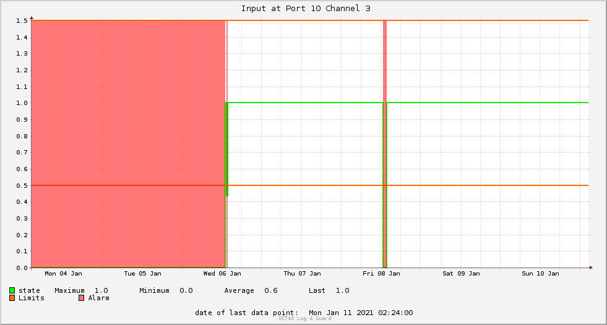607x325 pixels.
Task: Click the 'Limits' legend label
Action: pos(32,298)
